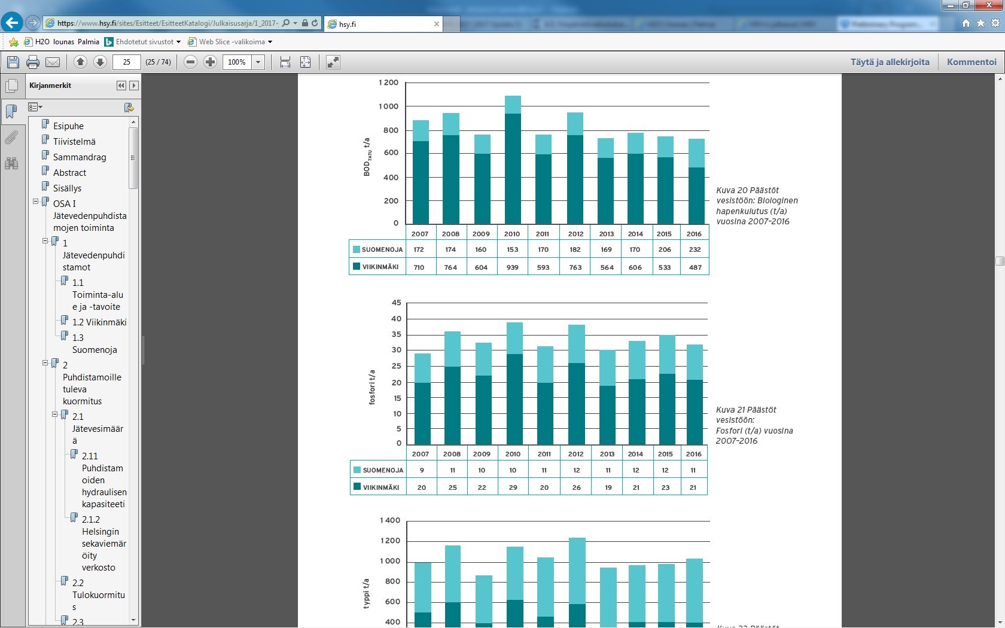
Task: Open the attachments paperclip panel
Action: click(x=11, y=138)
